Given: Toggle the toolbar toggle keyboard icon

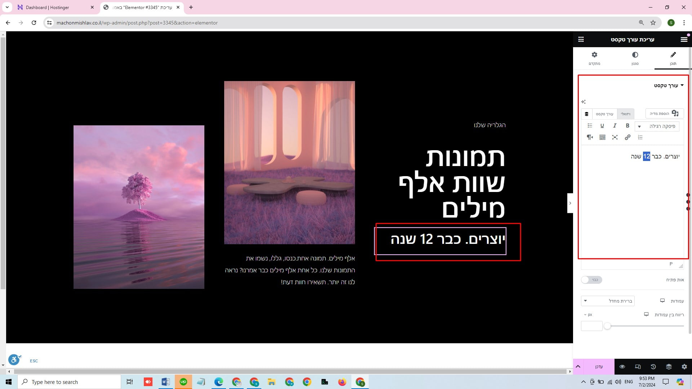Looking at the screenshot, I should pos(602,137).
